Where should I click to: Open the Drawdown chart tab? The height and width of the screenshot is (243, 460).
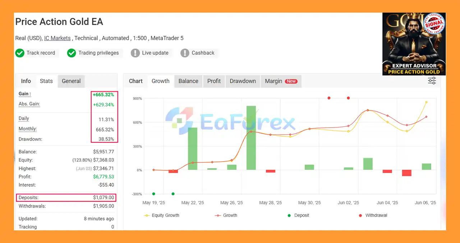coord(243,81)
